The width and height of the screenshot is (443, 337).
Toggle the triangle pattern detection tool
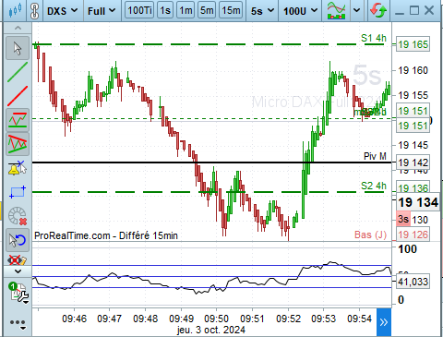(18, 144)
